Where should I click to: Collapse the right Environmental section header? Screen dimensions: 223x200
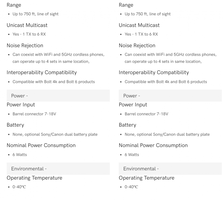[x=170, y=169]
